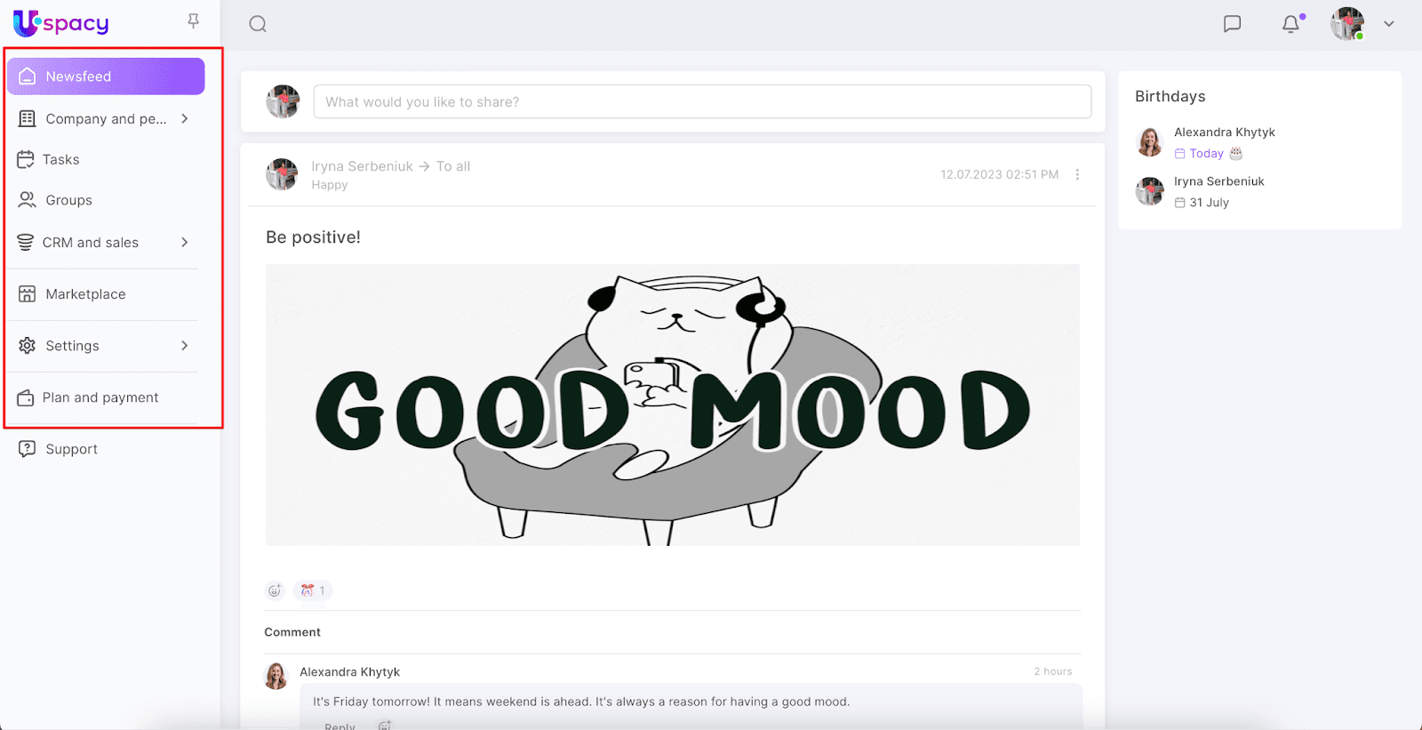The width and height of the screenshot is (1422, 730).
Task: Open the notifications bell
Action: 1291,24
